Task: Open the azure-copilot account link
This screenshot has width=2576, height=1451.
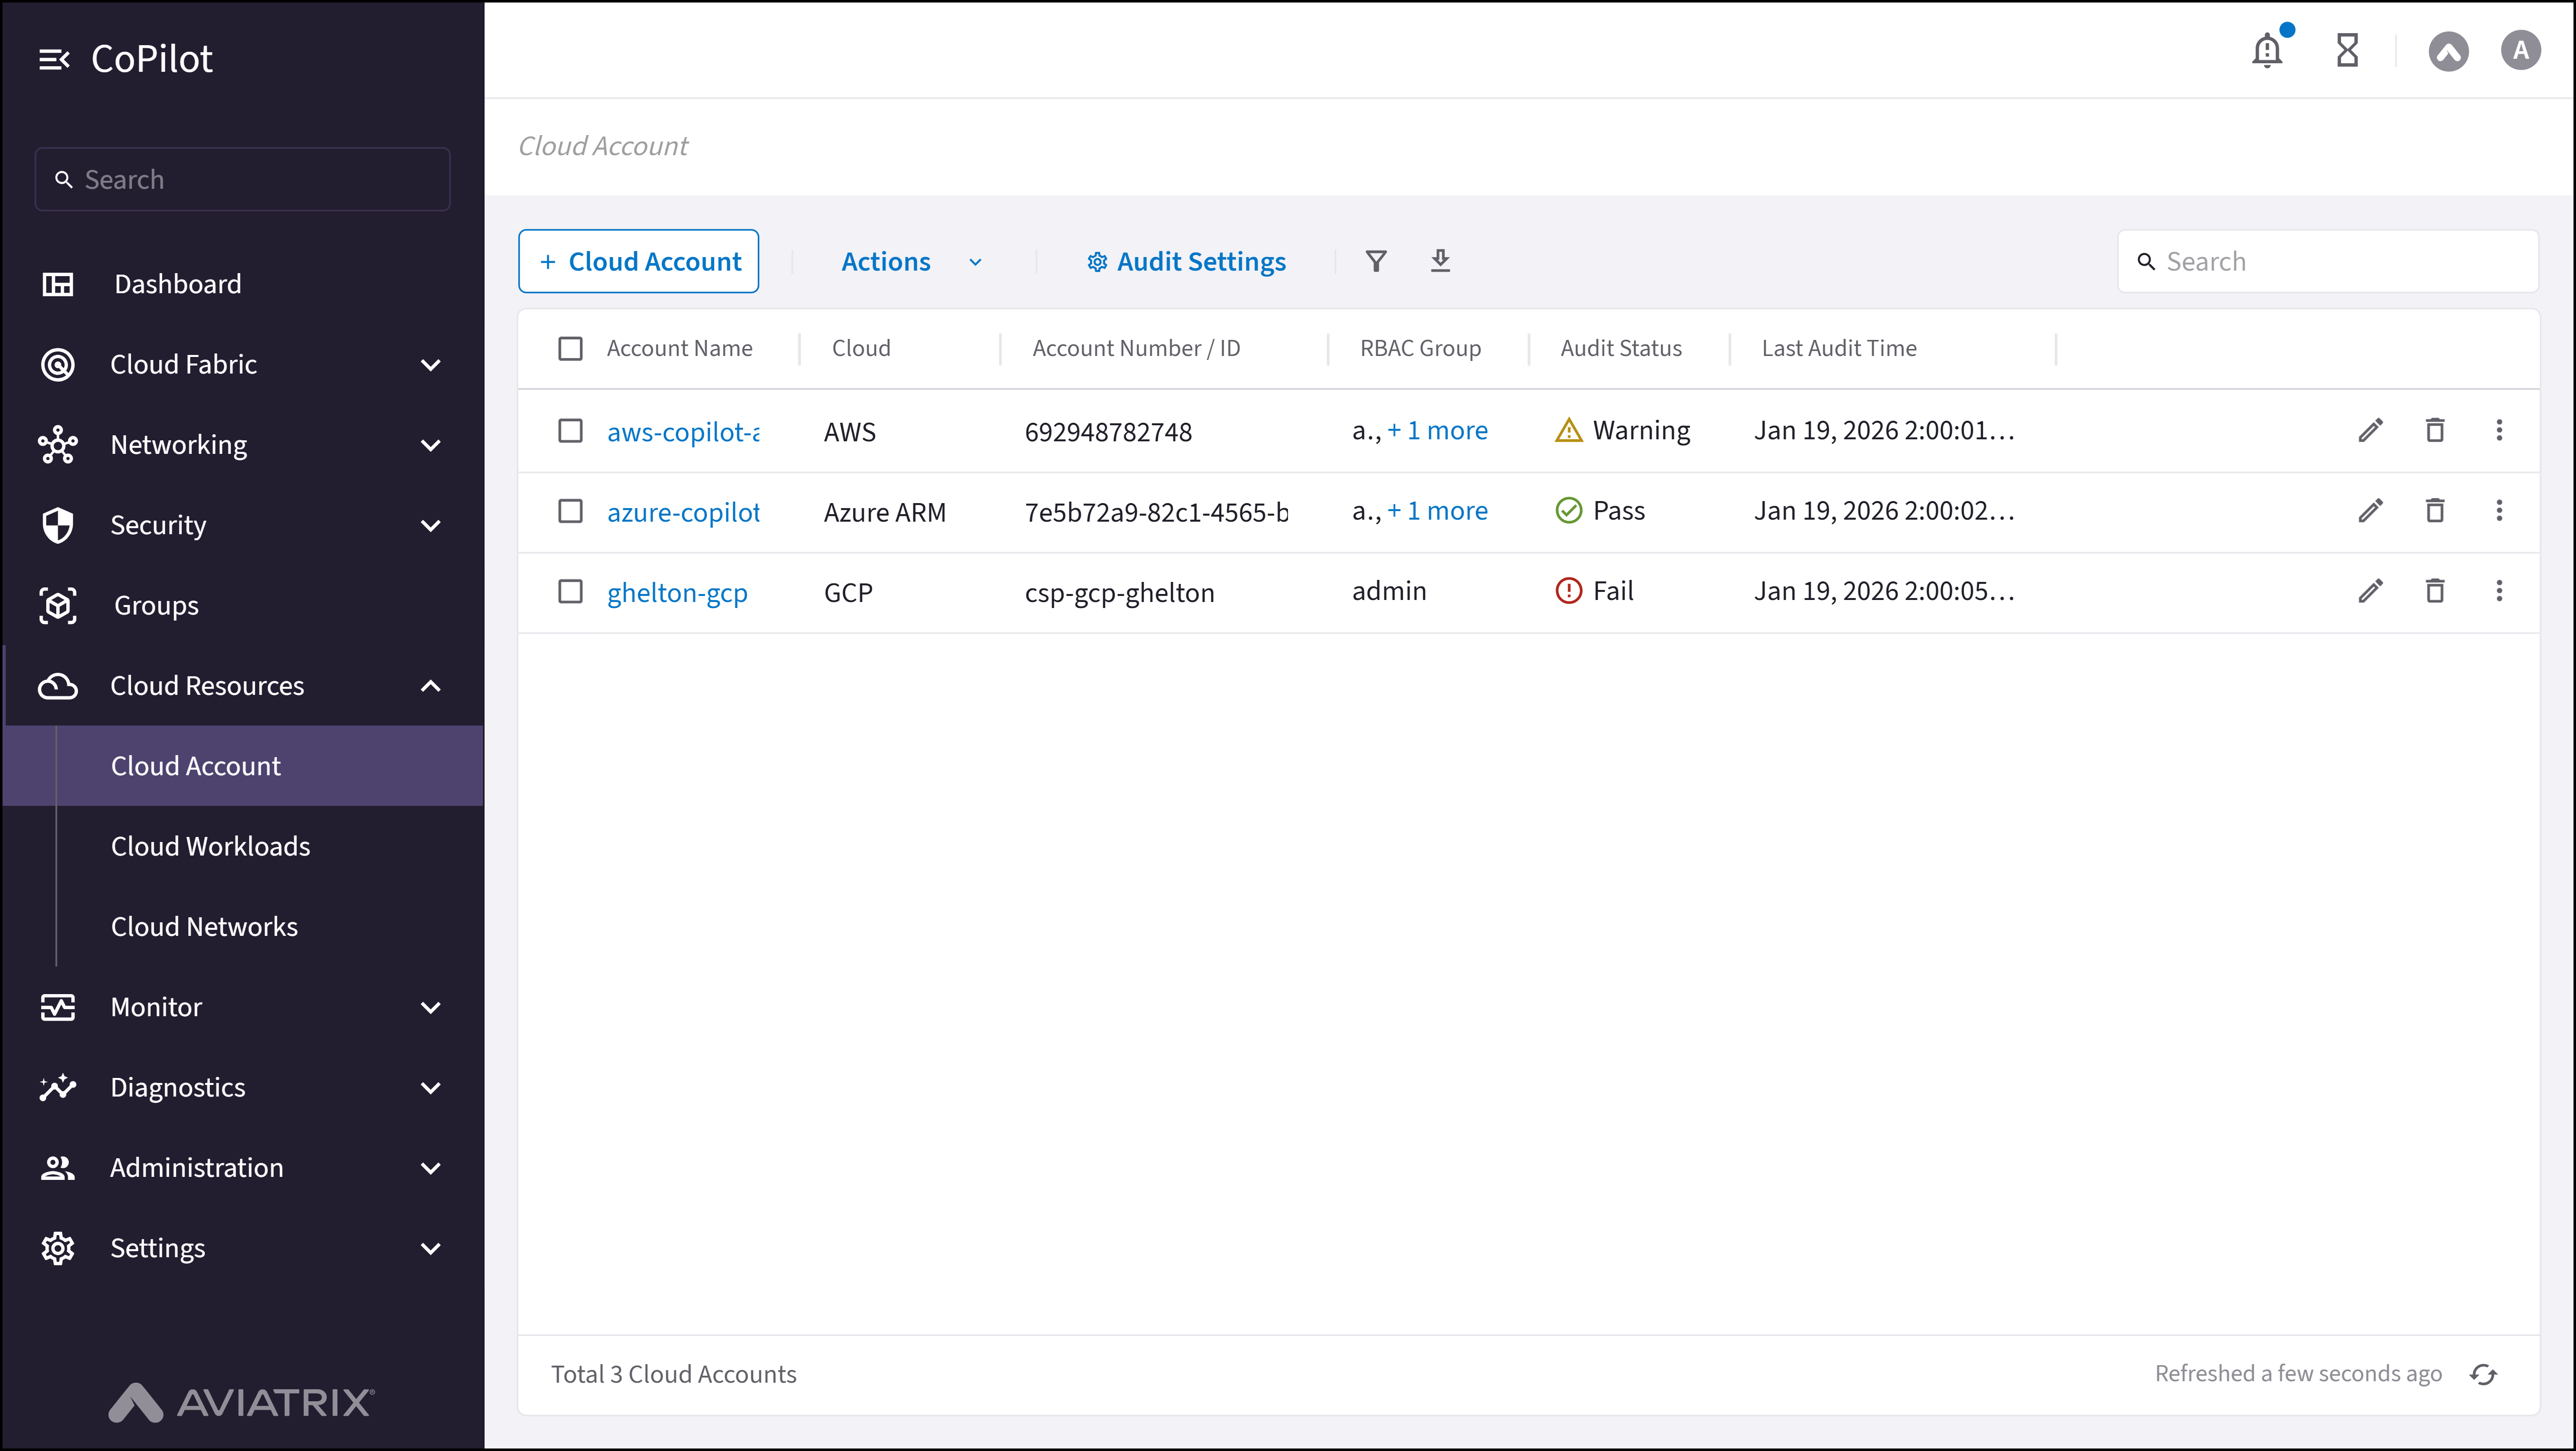Action: click(683, 511)
